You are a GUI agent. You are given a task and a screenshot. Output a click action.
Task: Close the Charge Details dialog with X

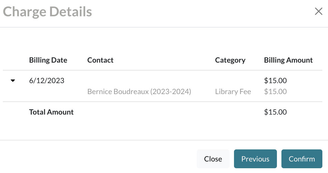tap(318, 12)
